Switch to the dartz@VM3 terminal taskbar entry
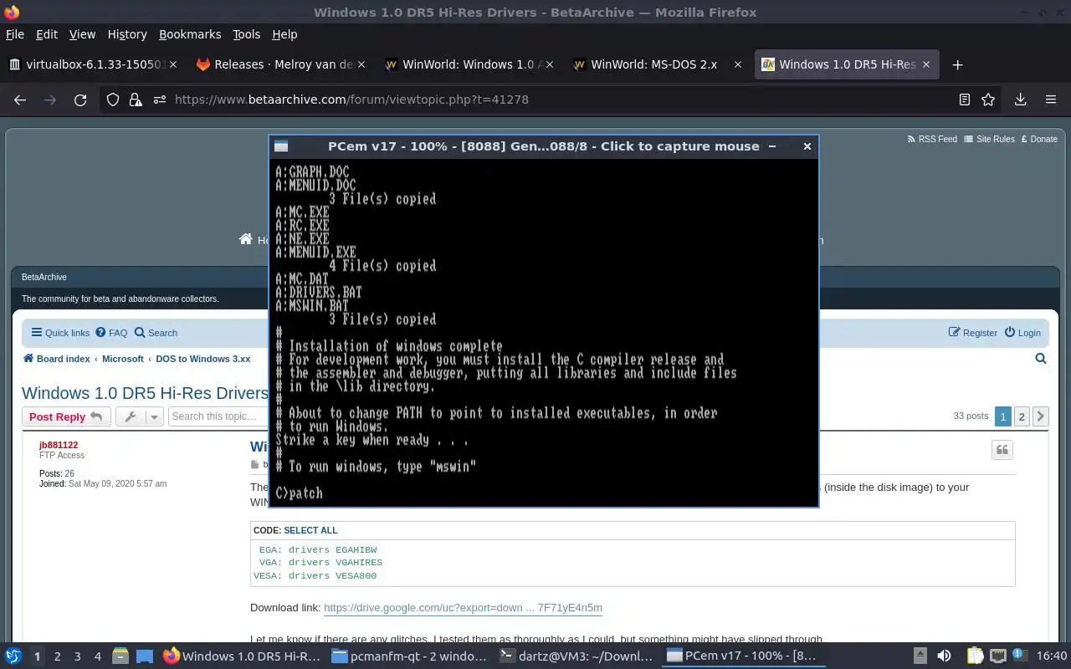1071x669 pixels. [577, 656]
